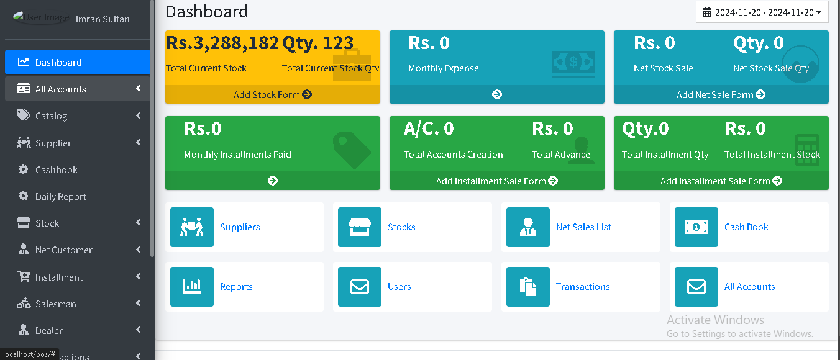The image size is (840, 360).
Task: Expand the Installment sidebar menu
Action: click(x=77, y=277)
